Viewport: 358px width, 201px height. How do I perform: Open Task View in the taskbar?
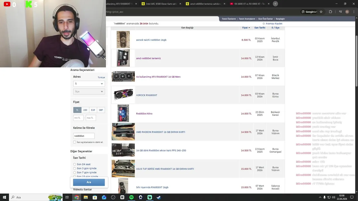(x=67, y=197)
